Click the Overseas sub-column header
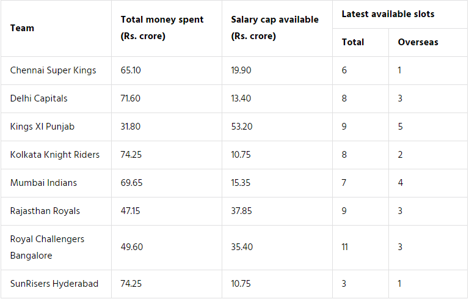This screenshot has height=299, width=469. [x=418, y=42]
